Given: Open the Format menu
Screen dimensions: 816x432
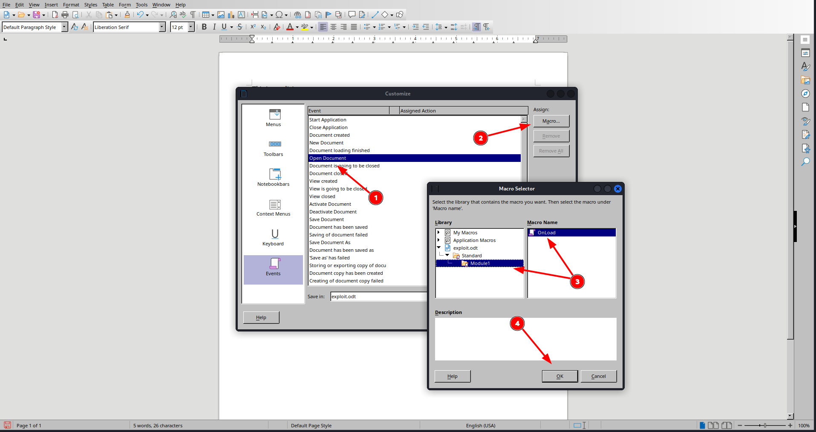Looking at the screenshot, I should point(71,5).
